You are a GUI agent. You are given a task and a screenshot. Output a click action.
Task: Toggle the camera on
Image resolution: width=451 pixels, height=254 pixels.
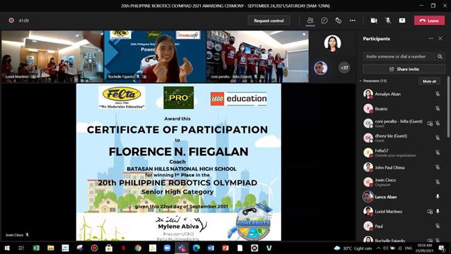[373, 20]
